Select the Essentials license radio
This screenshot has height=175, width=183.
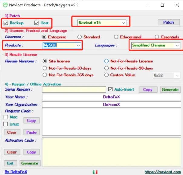[157, 37]
